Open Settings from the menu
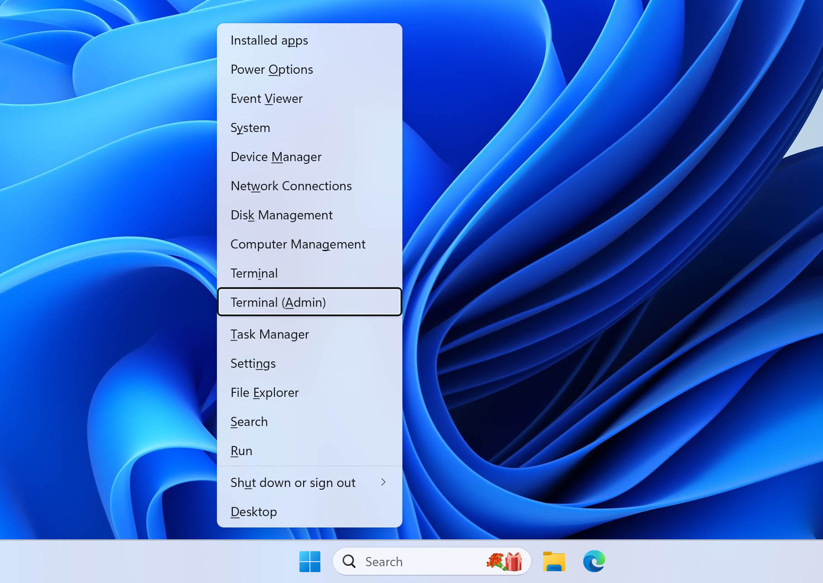 [x=310, y=364]
